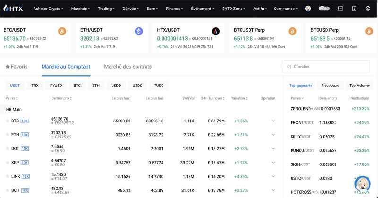Click the 10X badge next to DOT
Image resolution: width=378 pixels, height=198 pixels.
pyautogui.click(x=25, y=148)
